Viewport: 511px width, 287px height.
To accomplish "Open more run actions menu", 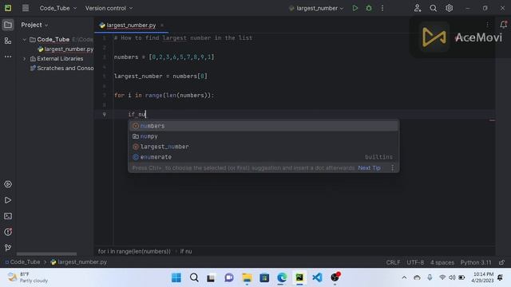I will [382, 8].
